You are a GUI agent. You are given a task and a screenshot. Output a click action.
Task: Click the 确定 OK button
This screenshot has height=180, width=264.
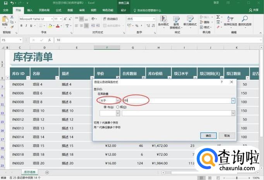point(208,136)
